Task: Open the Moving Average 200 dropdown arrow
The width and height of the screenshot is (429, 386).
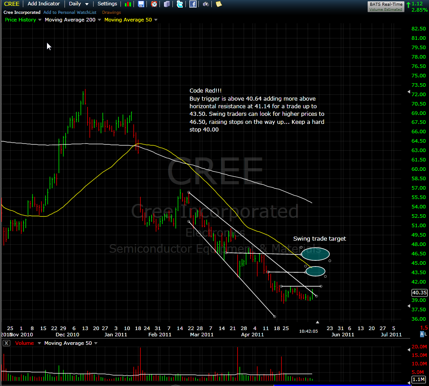Action: coord(99,20)
